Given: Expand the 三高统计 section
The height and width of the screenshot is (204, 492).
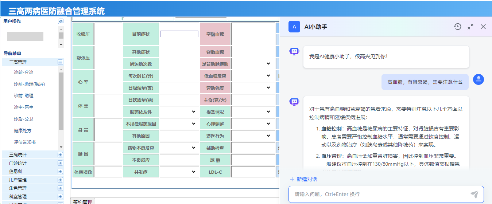Looking at the screenshot, I should [x=61, y=155].
